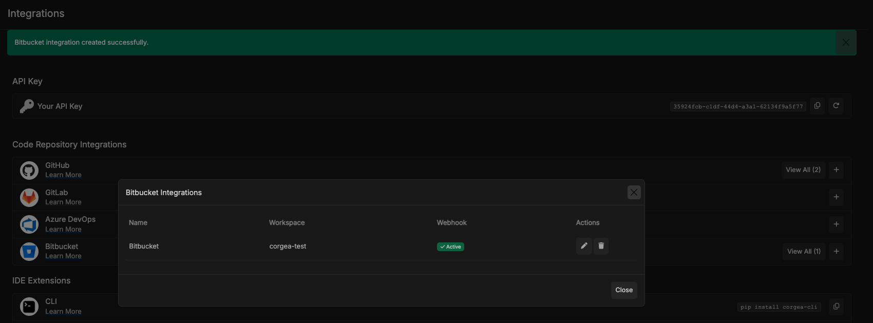Open View All (1) for Bitbucket
The image size is (873, 323).
[804, 252]
